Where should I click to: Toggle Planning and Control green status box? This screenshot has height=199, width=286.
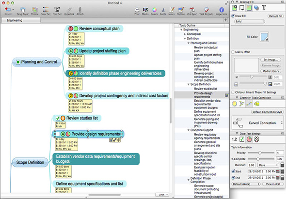point(18,62)
